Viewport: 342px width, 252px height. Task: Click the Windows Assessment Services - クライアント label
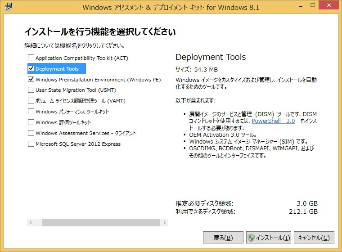[x=86, y=133]
